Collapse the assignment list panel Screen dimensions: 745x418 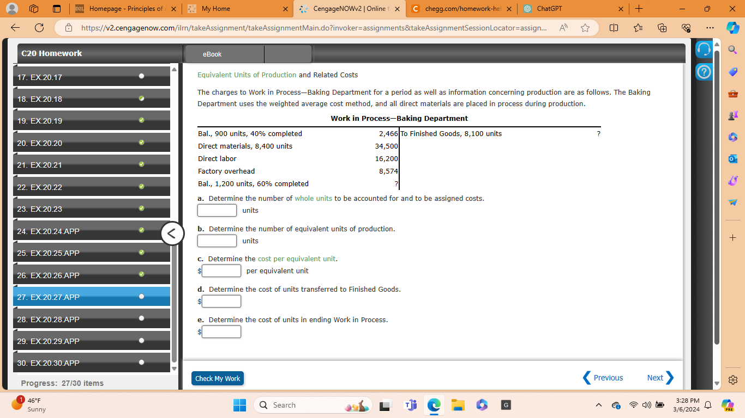tap(172, 233)
